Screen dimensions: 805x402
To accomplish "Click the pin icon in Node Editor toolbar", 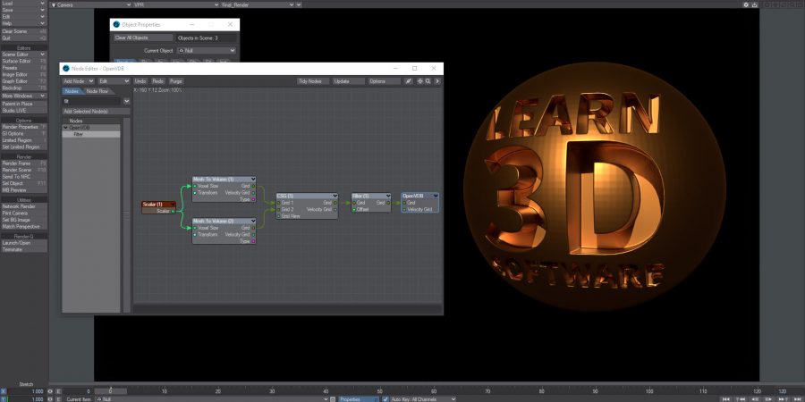I will (409, 81).
